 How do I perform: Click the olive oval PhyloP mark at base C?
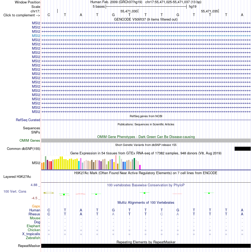49,193
